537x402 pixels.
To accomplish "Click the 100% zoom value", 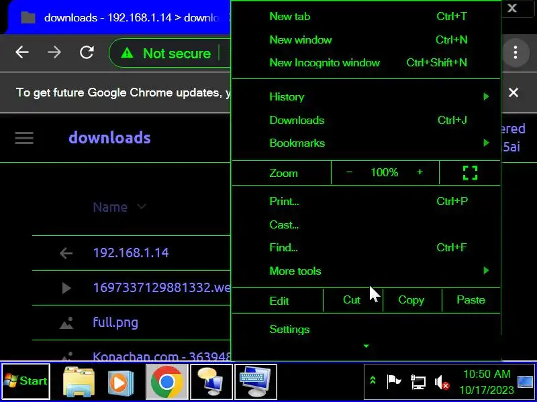I will point(384,173).
